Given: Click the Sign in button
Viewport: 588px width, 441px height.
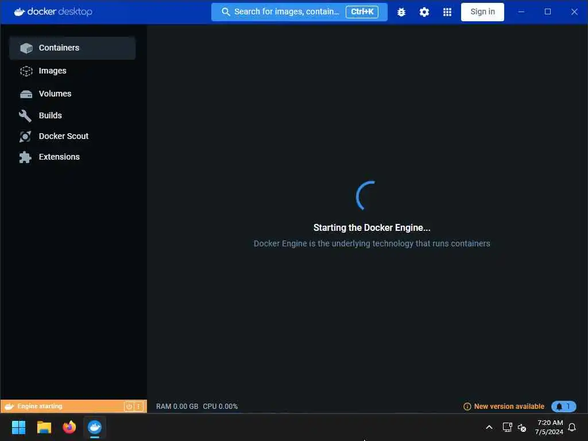Looking at the screenshot, I should [482, 12].
